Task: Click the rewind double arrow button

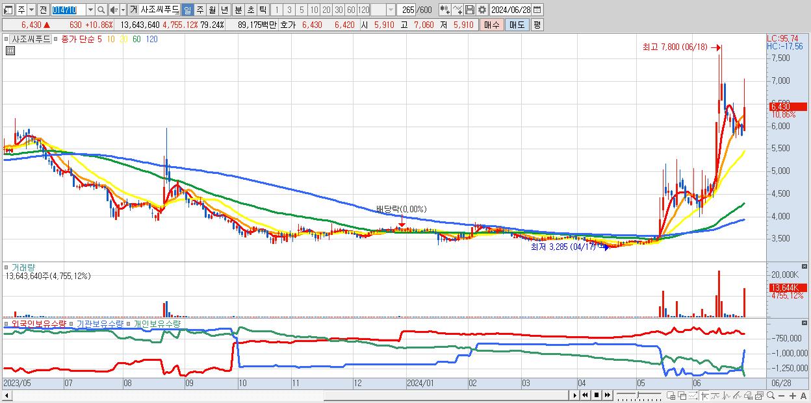Action: (x=585, y=395)
